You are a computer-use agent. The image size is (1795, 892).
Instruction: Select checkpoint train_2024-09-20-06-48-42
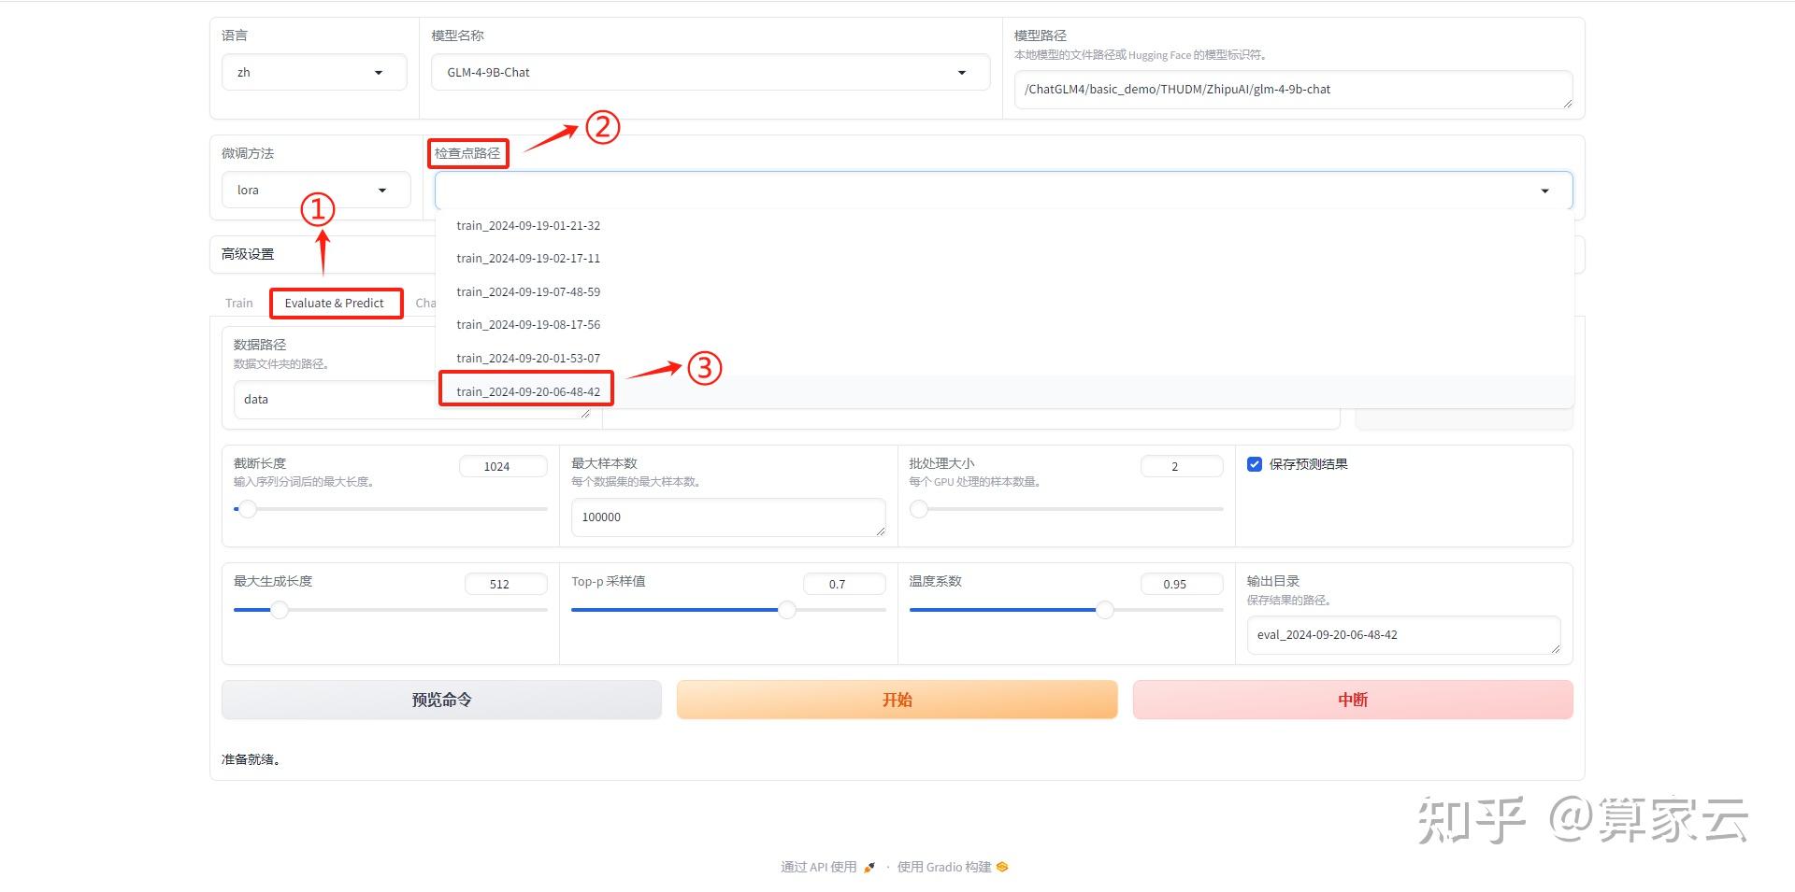[526, 390]
